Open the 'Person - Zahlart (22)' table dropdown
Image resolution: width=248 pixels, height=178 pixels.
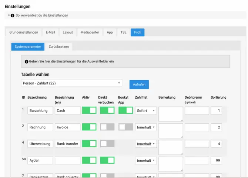[x=71, y=83]
